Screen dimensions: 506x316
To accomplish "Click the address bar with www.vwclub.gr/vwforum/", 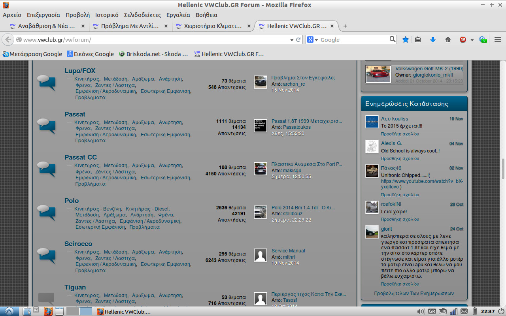I will click(156, 39).
